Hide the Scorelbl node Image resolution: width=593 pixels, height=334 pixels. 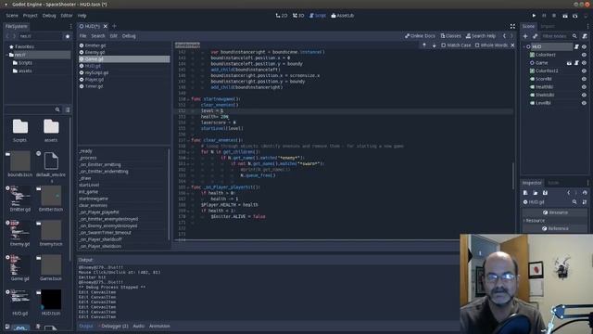point(584,79)
